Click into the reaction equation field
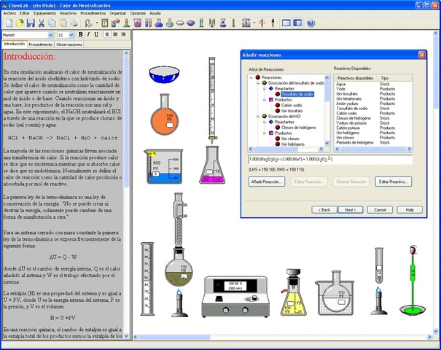 click(x=330, y=160)
